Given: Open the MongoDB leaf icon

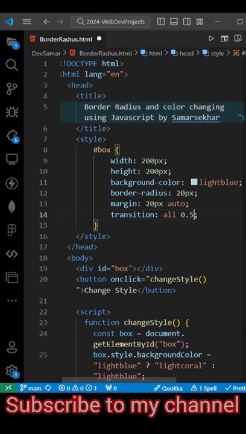Looking at the screenshot, I should point(12,207).
